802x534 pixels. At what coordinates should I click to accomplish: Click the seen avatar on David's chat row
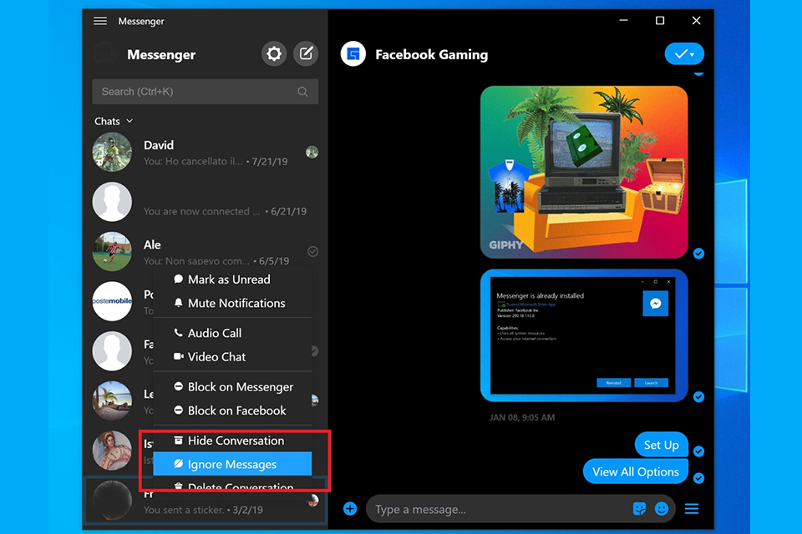click(312, 152)
